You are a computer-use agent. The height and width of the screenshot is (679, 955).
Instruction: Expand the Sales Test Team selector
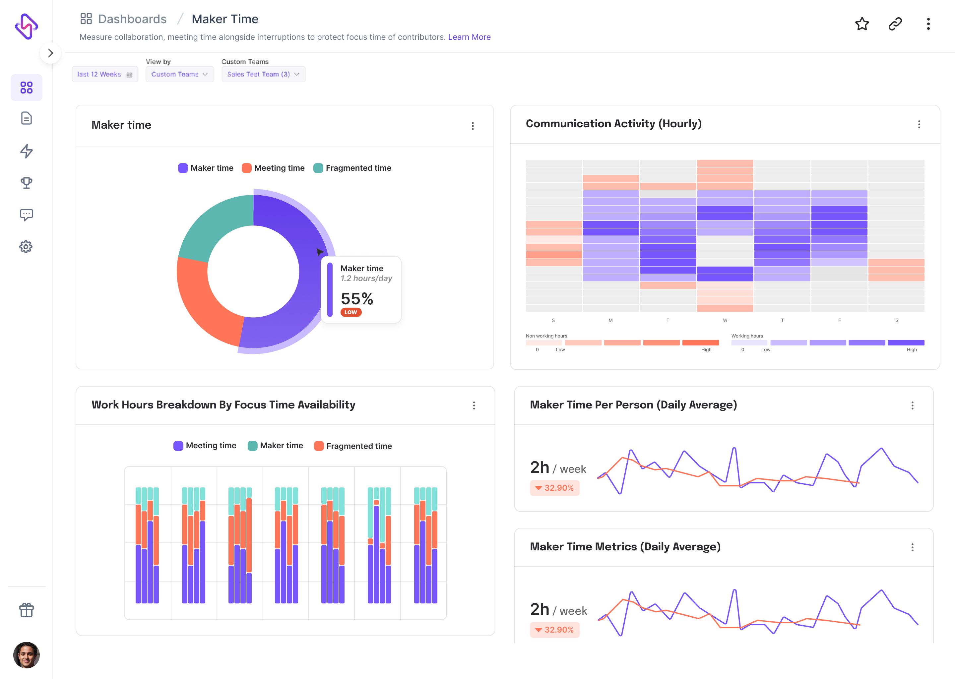pyautogui.click(x=263, y=74)
